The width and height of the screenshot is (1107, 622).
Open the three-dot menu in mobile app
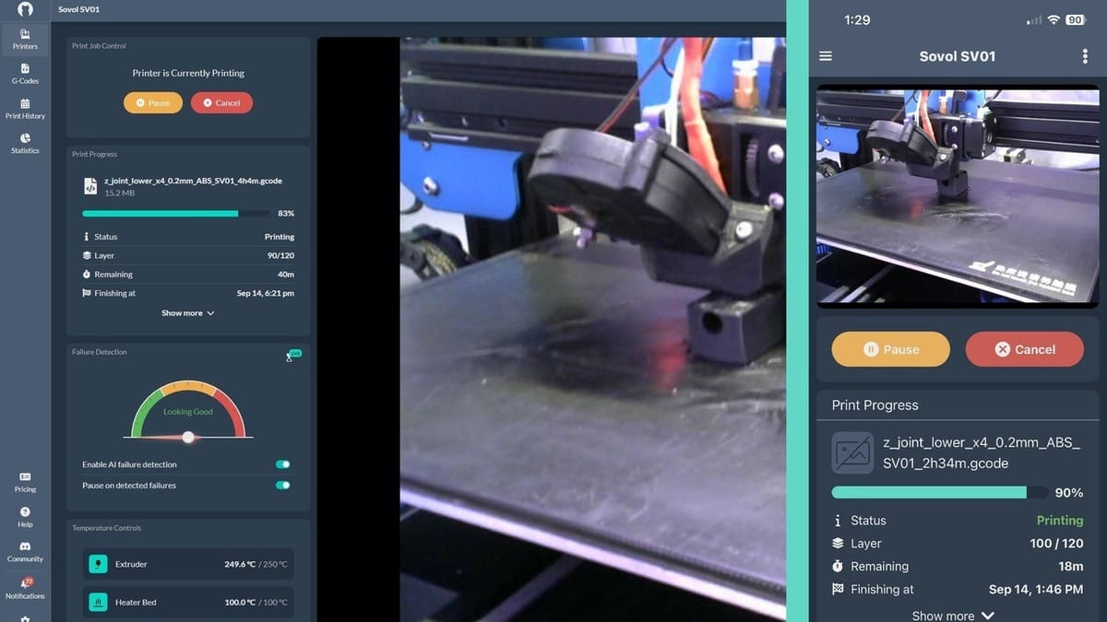pyautogui.click(x=1085, y=56)
